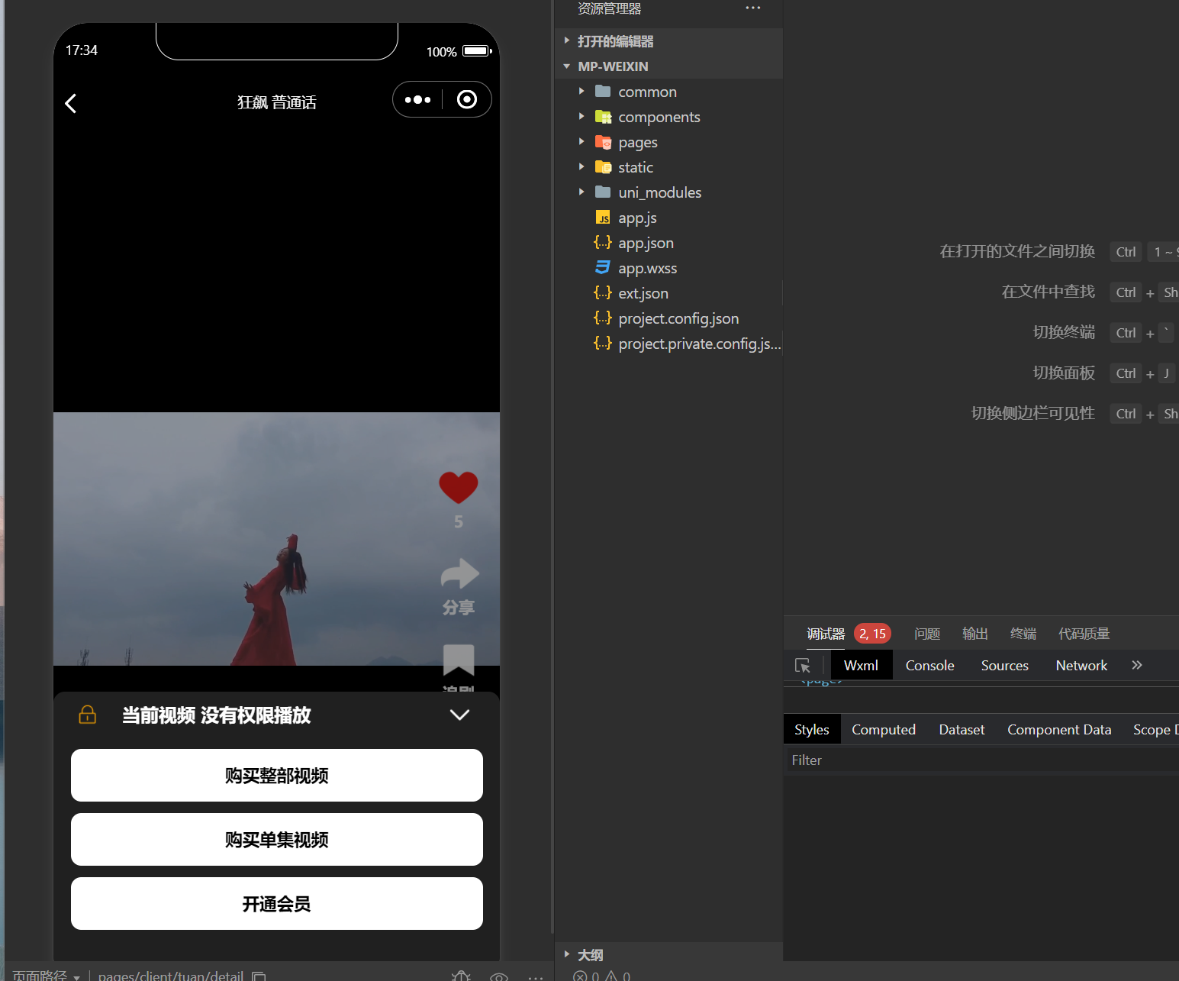Like the video with the red heart
This screenshot has height=981, width=1179.
point(458,488)
